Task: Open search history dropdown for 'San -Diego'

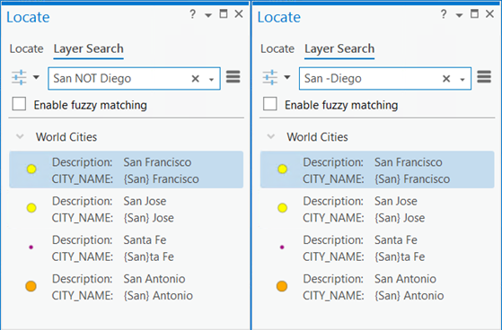Action: tap(462, 80)
